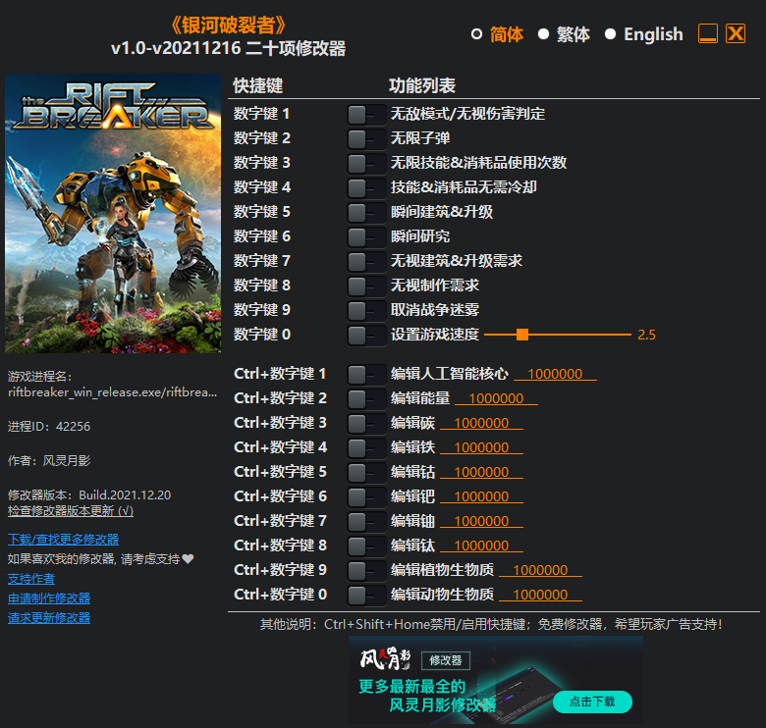The width and height of the screenshot is (766, 728).
Task: Turn on the 编辑铁 toggle
Action: click(x=366, y=448)
